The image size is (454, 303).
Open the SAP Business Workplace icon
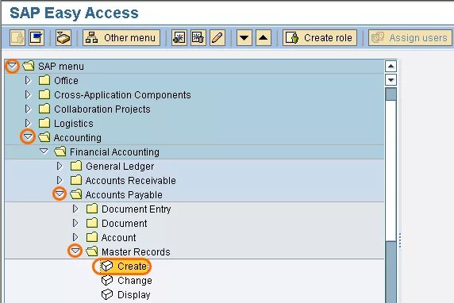click(x=63, y=38)
